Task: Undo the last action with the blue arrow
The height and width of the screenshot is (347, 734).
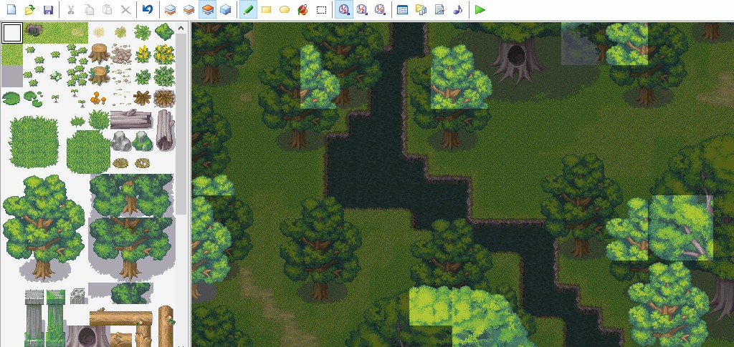Action: (148, 9)
